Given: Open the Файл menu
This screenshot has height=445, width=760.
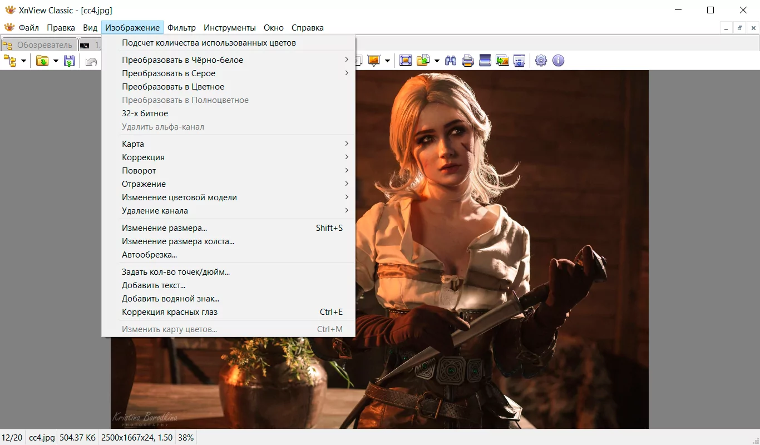Looking at the screenshot, I should coord(29,28).
